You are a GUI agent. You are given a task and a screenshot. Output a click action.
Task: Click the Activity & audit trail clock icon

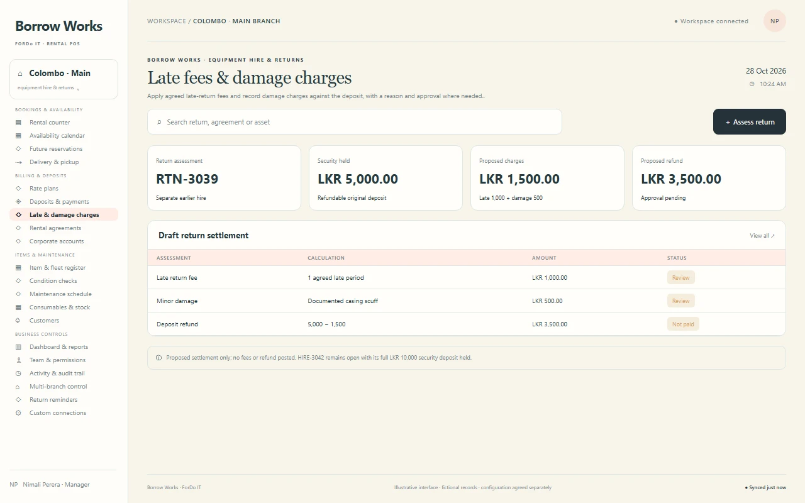pos(18,373)
